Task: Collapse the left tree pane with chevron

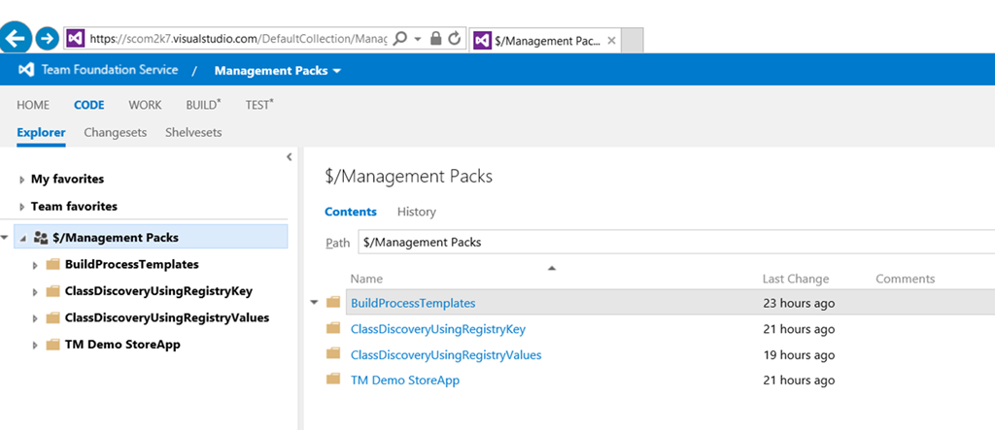Action: (290, 156)
